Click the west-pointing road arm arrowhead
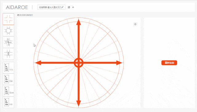 click(x=38, y=63)
